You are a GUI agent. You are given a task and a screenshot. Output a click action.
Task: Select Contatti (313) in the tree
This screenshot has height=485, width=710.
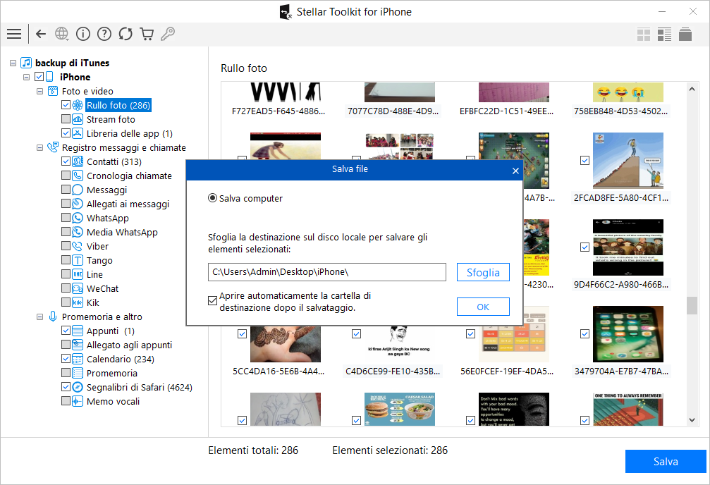point(114,161)
